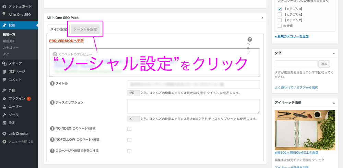Collapse the アイキャッチ画像 panel with its triangle
The height and width of the screenshot is (168, 343).
(x=334, y=103)
